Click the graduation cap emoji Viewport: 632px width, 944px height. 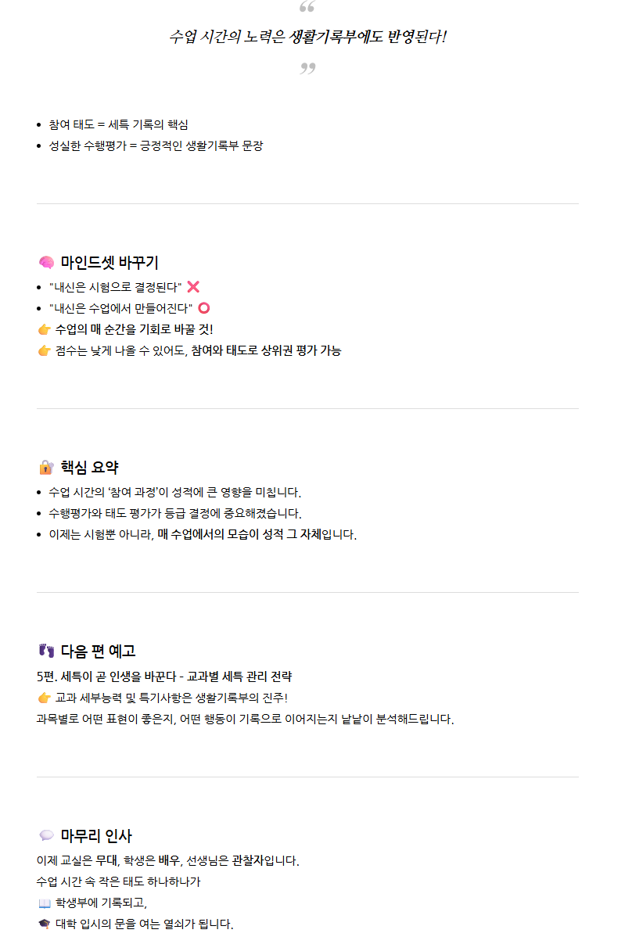pyautogui.click(x=45, y=924)
